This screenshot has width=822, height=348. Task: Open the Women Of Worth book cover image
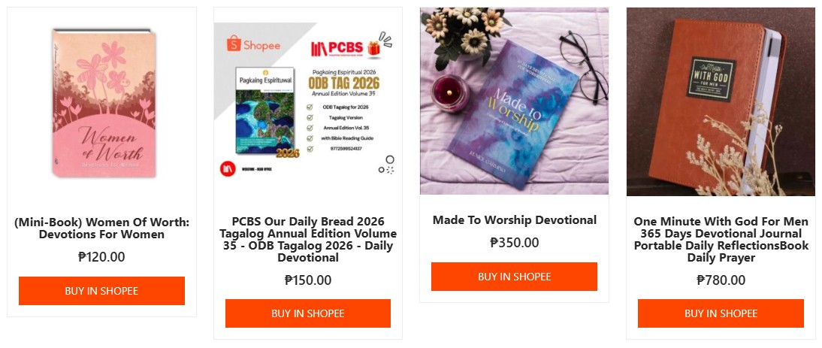(x=104, y=103)
